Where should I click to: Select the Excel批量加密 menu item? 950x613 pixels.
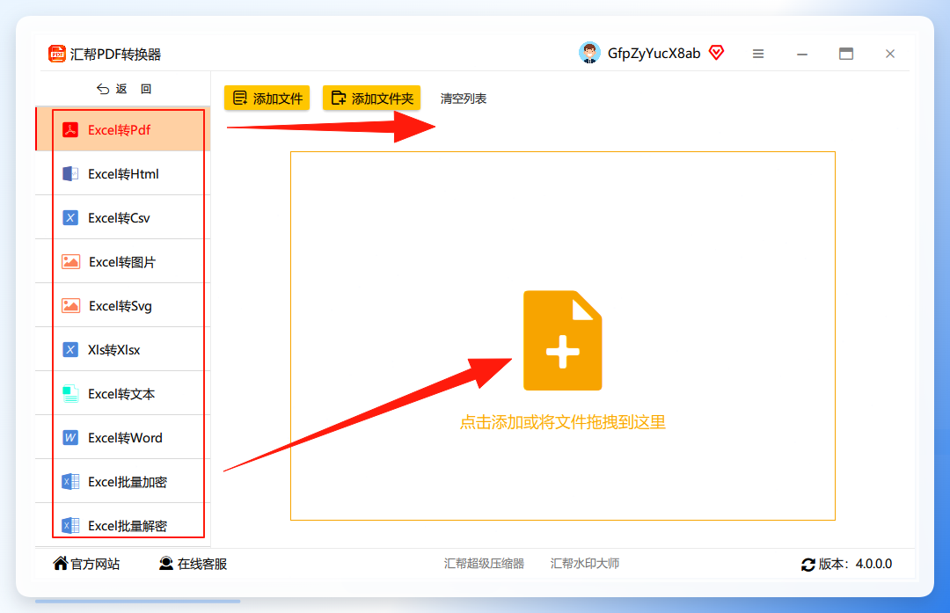(x=123, y=482)
